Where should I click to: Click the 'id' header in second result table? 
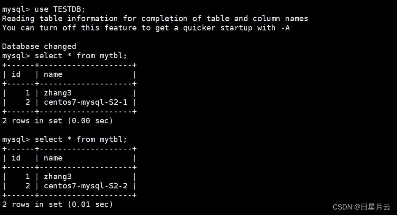(16, 158)
